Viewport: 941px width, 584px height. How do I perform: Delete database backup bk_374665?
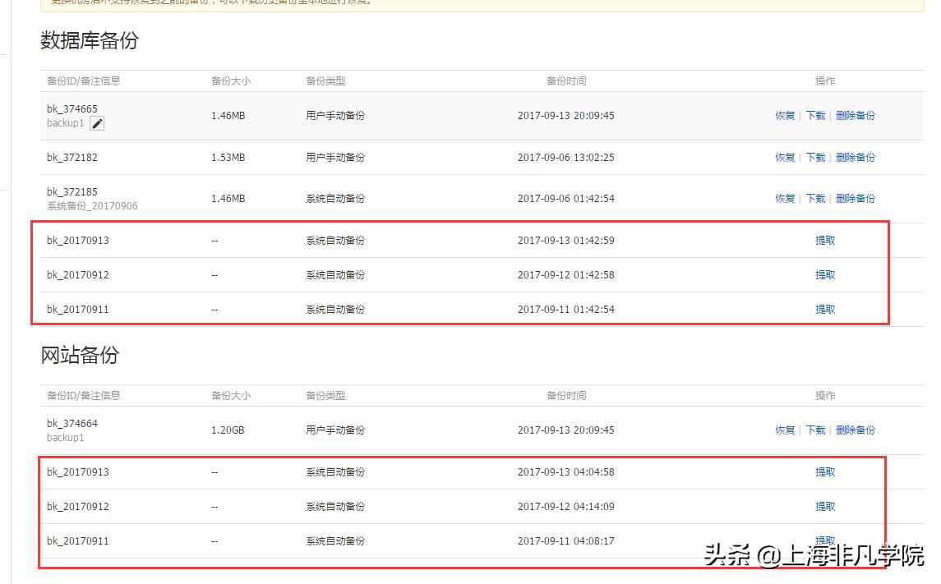tap(856, 116)
